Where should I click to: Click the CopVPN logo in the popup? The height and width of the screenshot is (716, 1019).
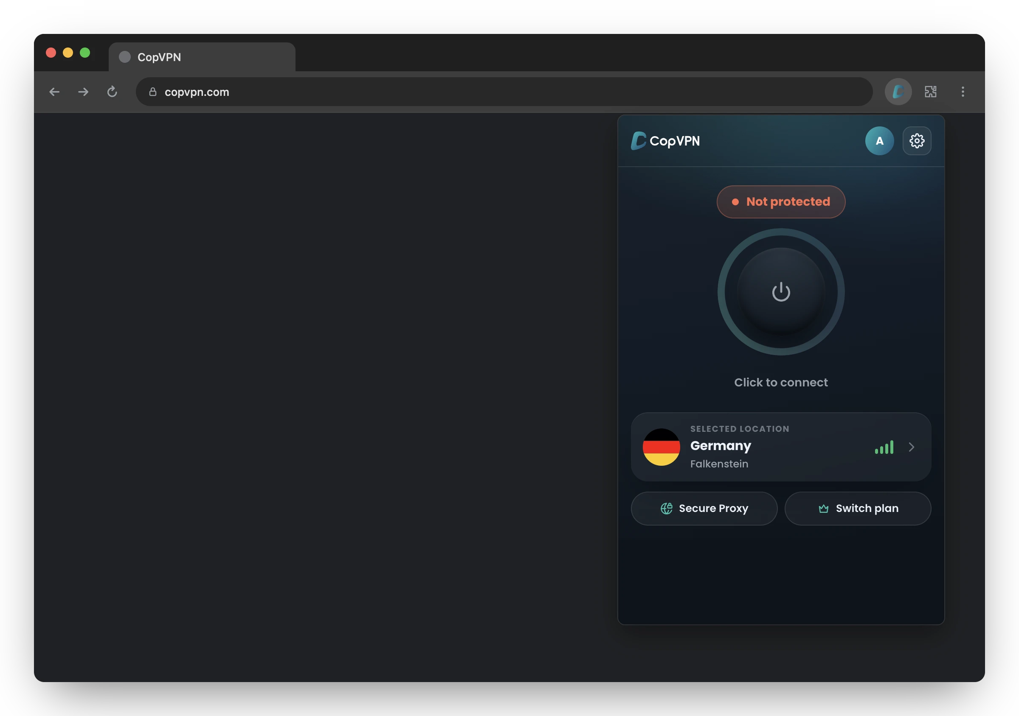pyautogui.click(x=665, y=141)
